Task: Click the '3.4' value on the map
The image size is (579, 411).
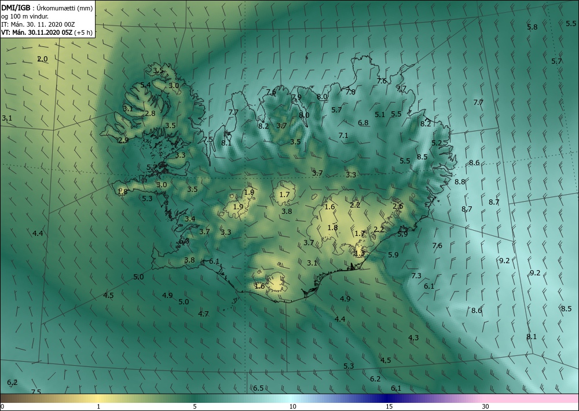Action: [190, 219]
